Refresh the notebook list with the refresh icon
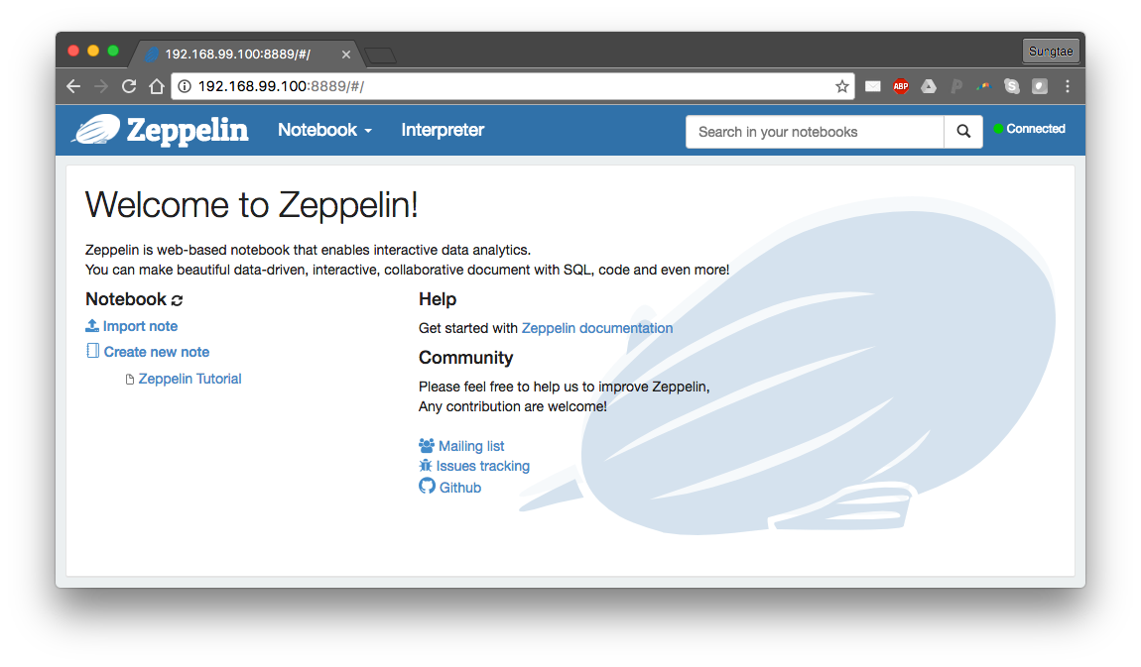Viewport: 1141px width, 667px height. (177, 299)
